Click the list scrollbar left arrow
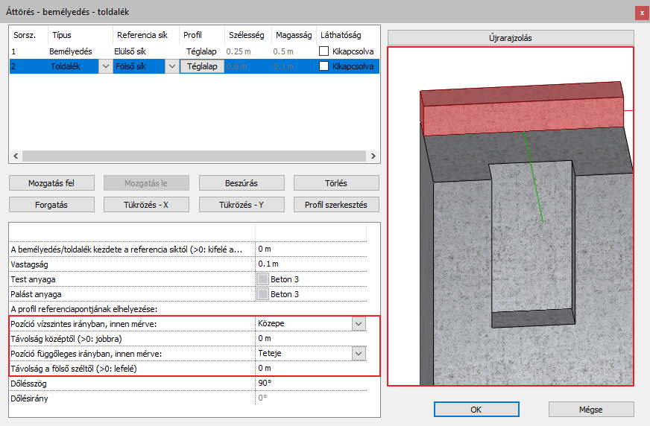This screenshot has width=650, height=426. click(16, 156)
